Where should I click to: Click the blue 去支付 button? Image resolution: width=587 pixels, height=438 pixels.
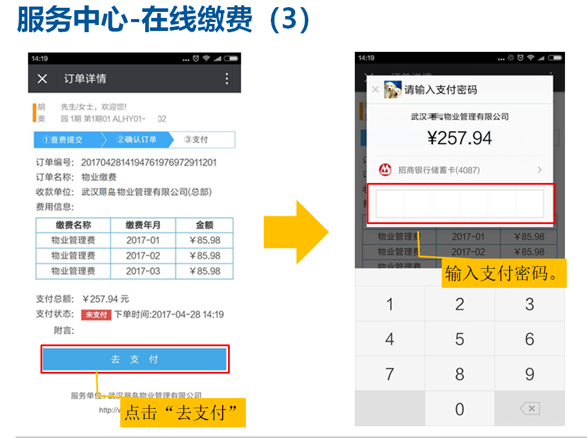coord(135,359)
